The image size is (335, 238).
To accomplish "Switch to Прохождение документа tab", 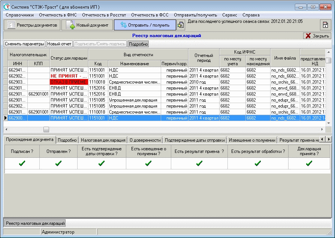I will coord(30,139).
